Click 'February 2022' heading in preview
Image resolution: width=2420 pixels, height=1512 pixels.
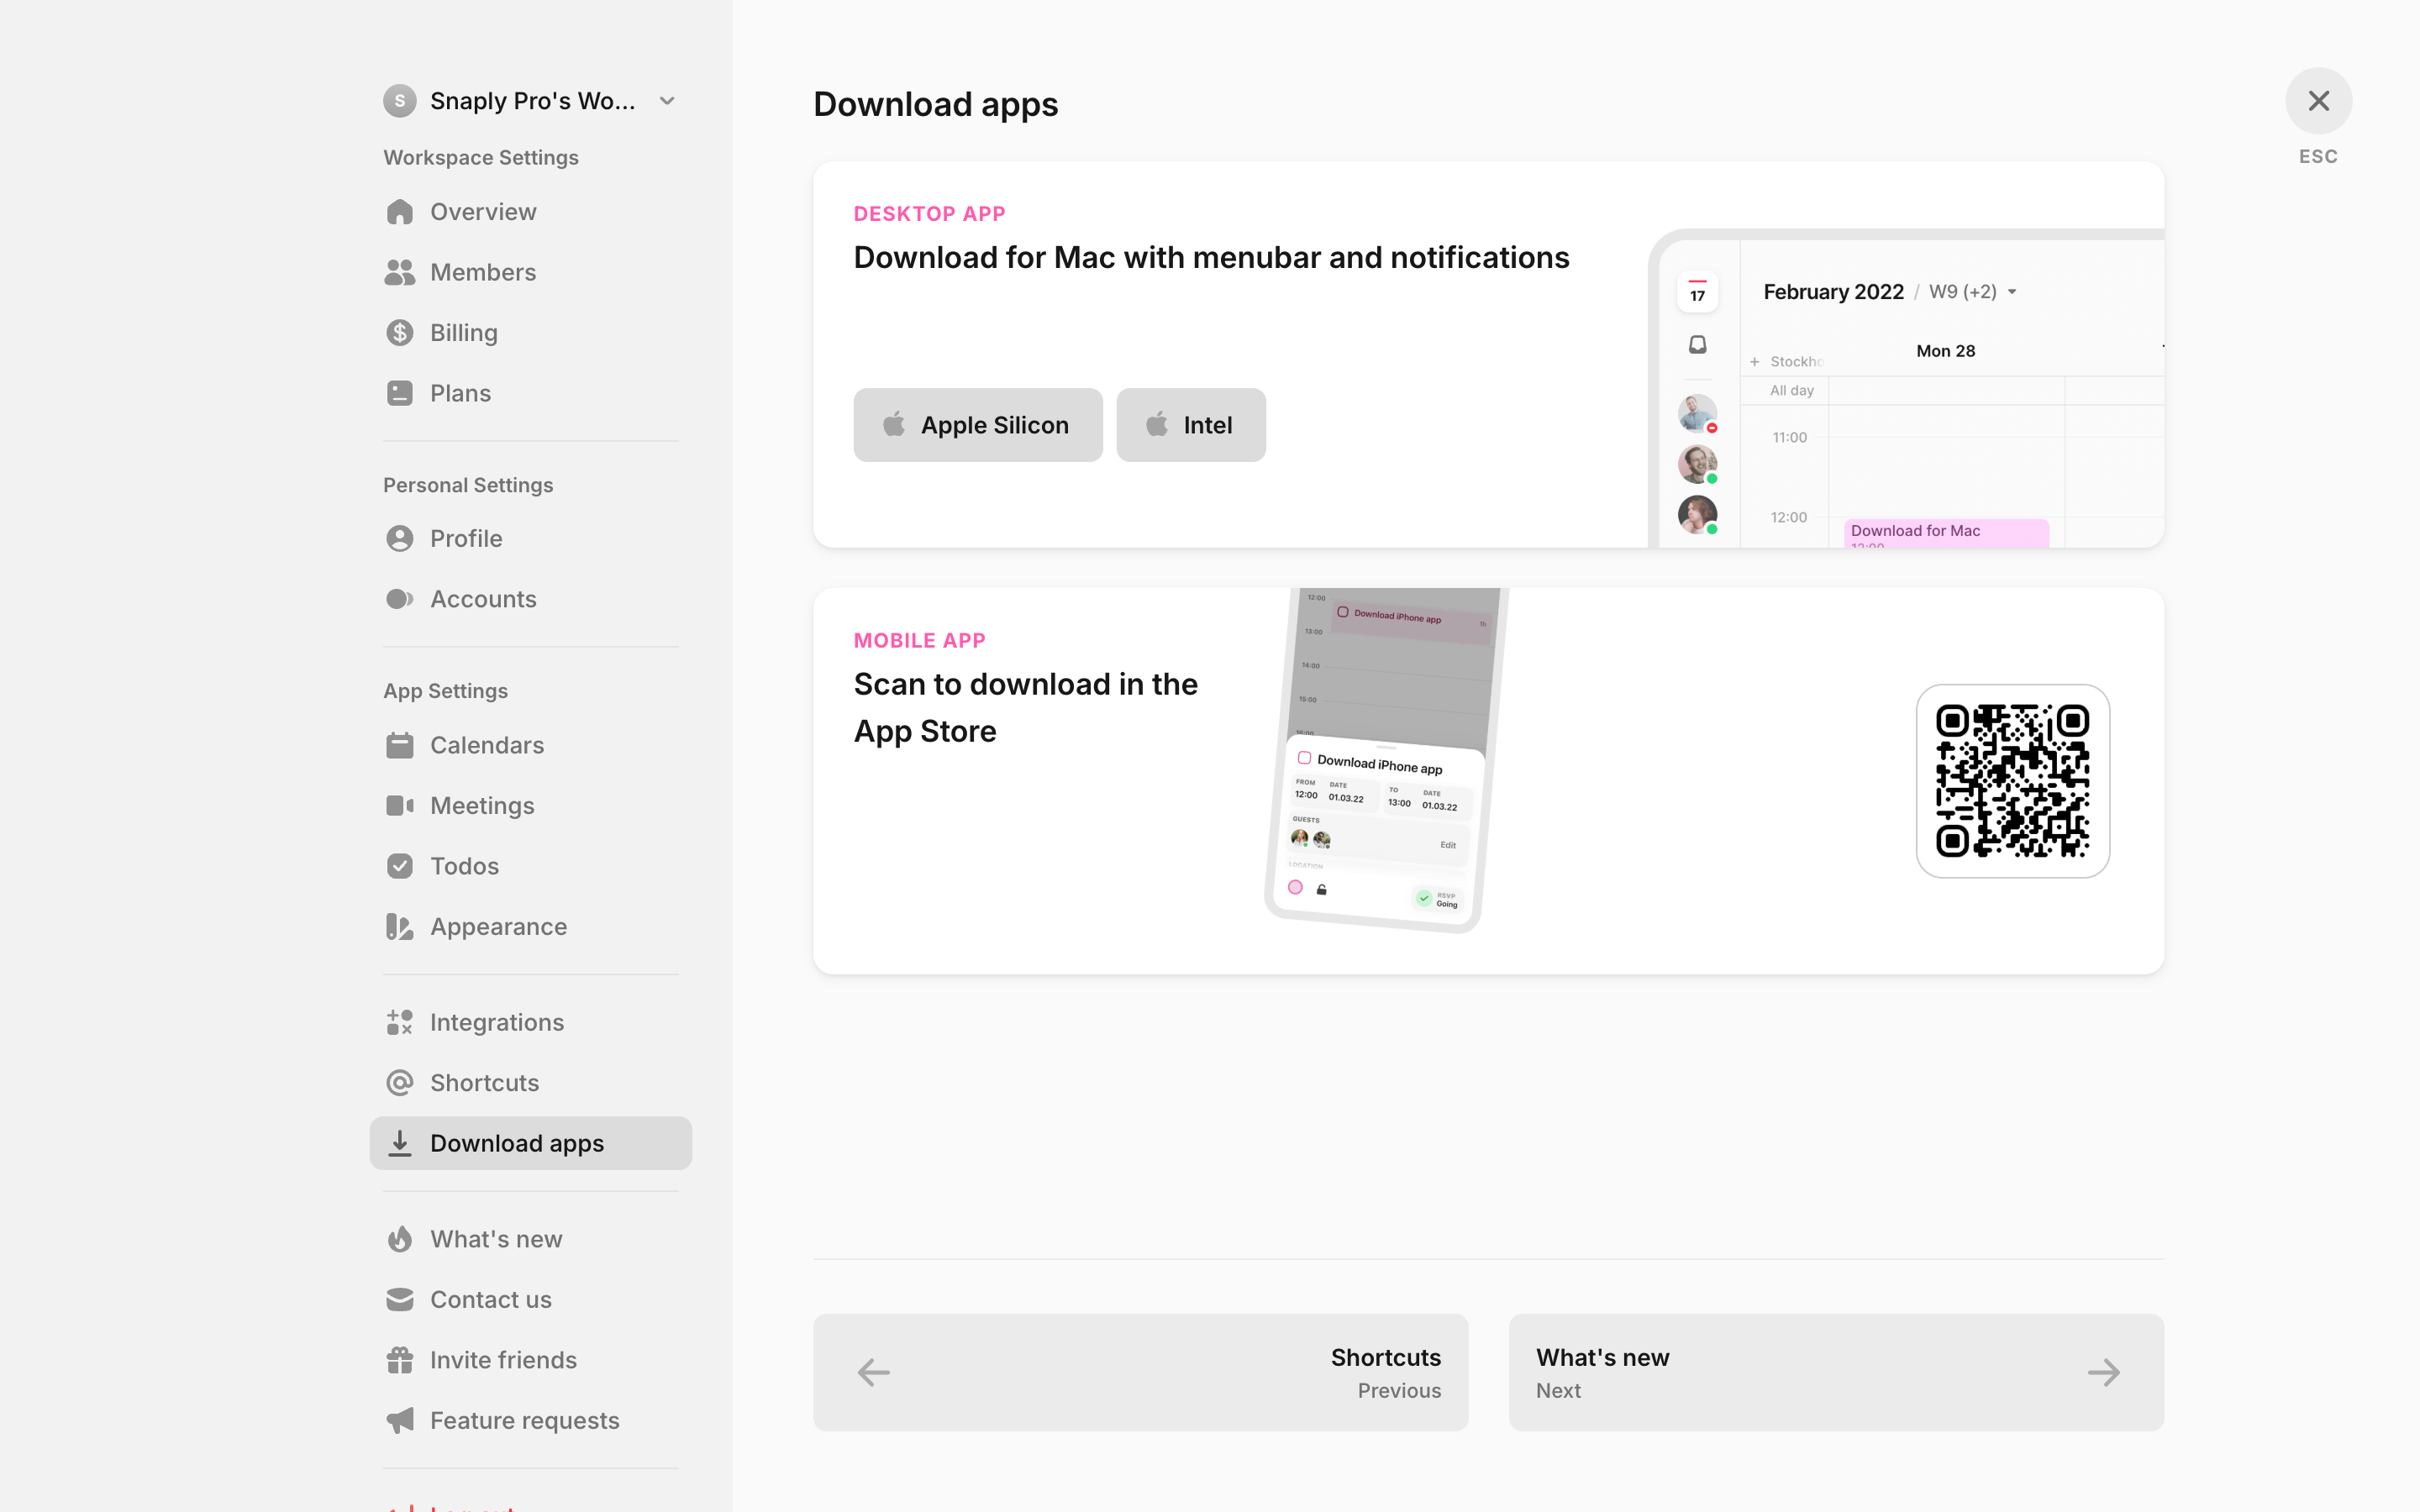coord(1834,292)
